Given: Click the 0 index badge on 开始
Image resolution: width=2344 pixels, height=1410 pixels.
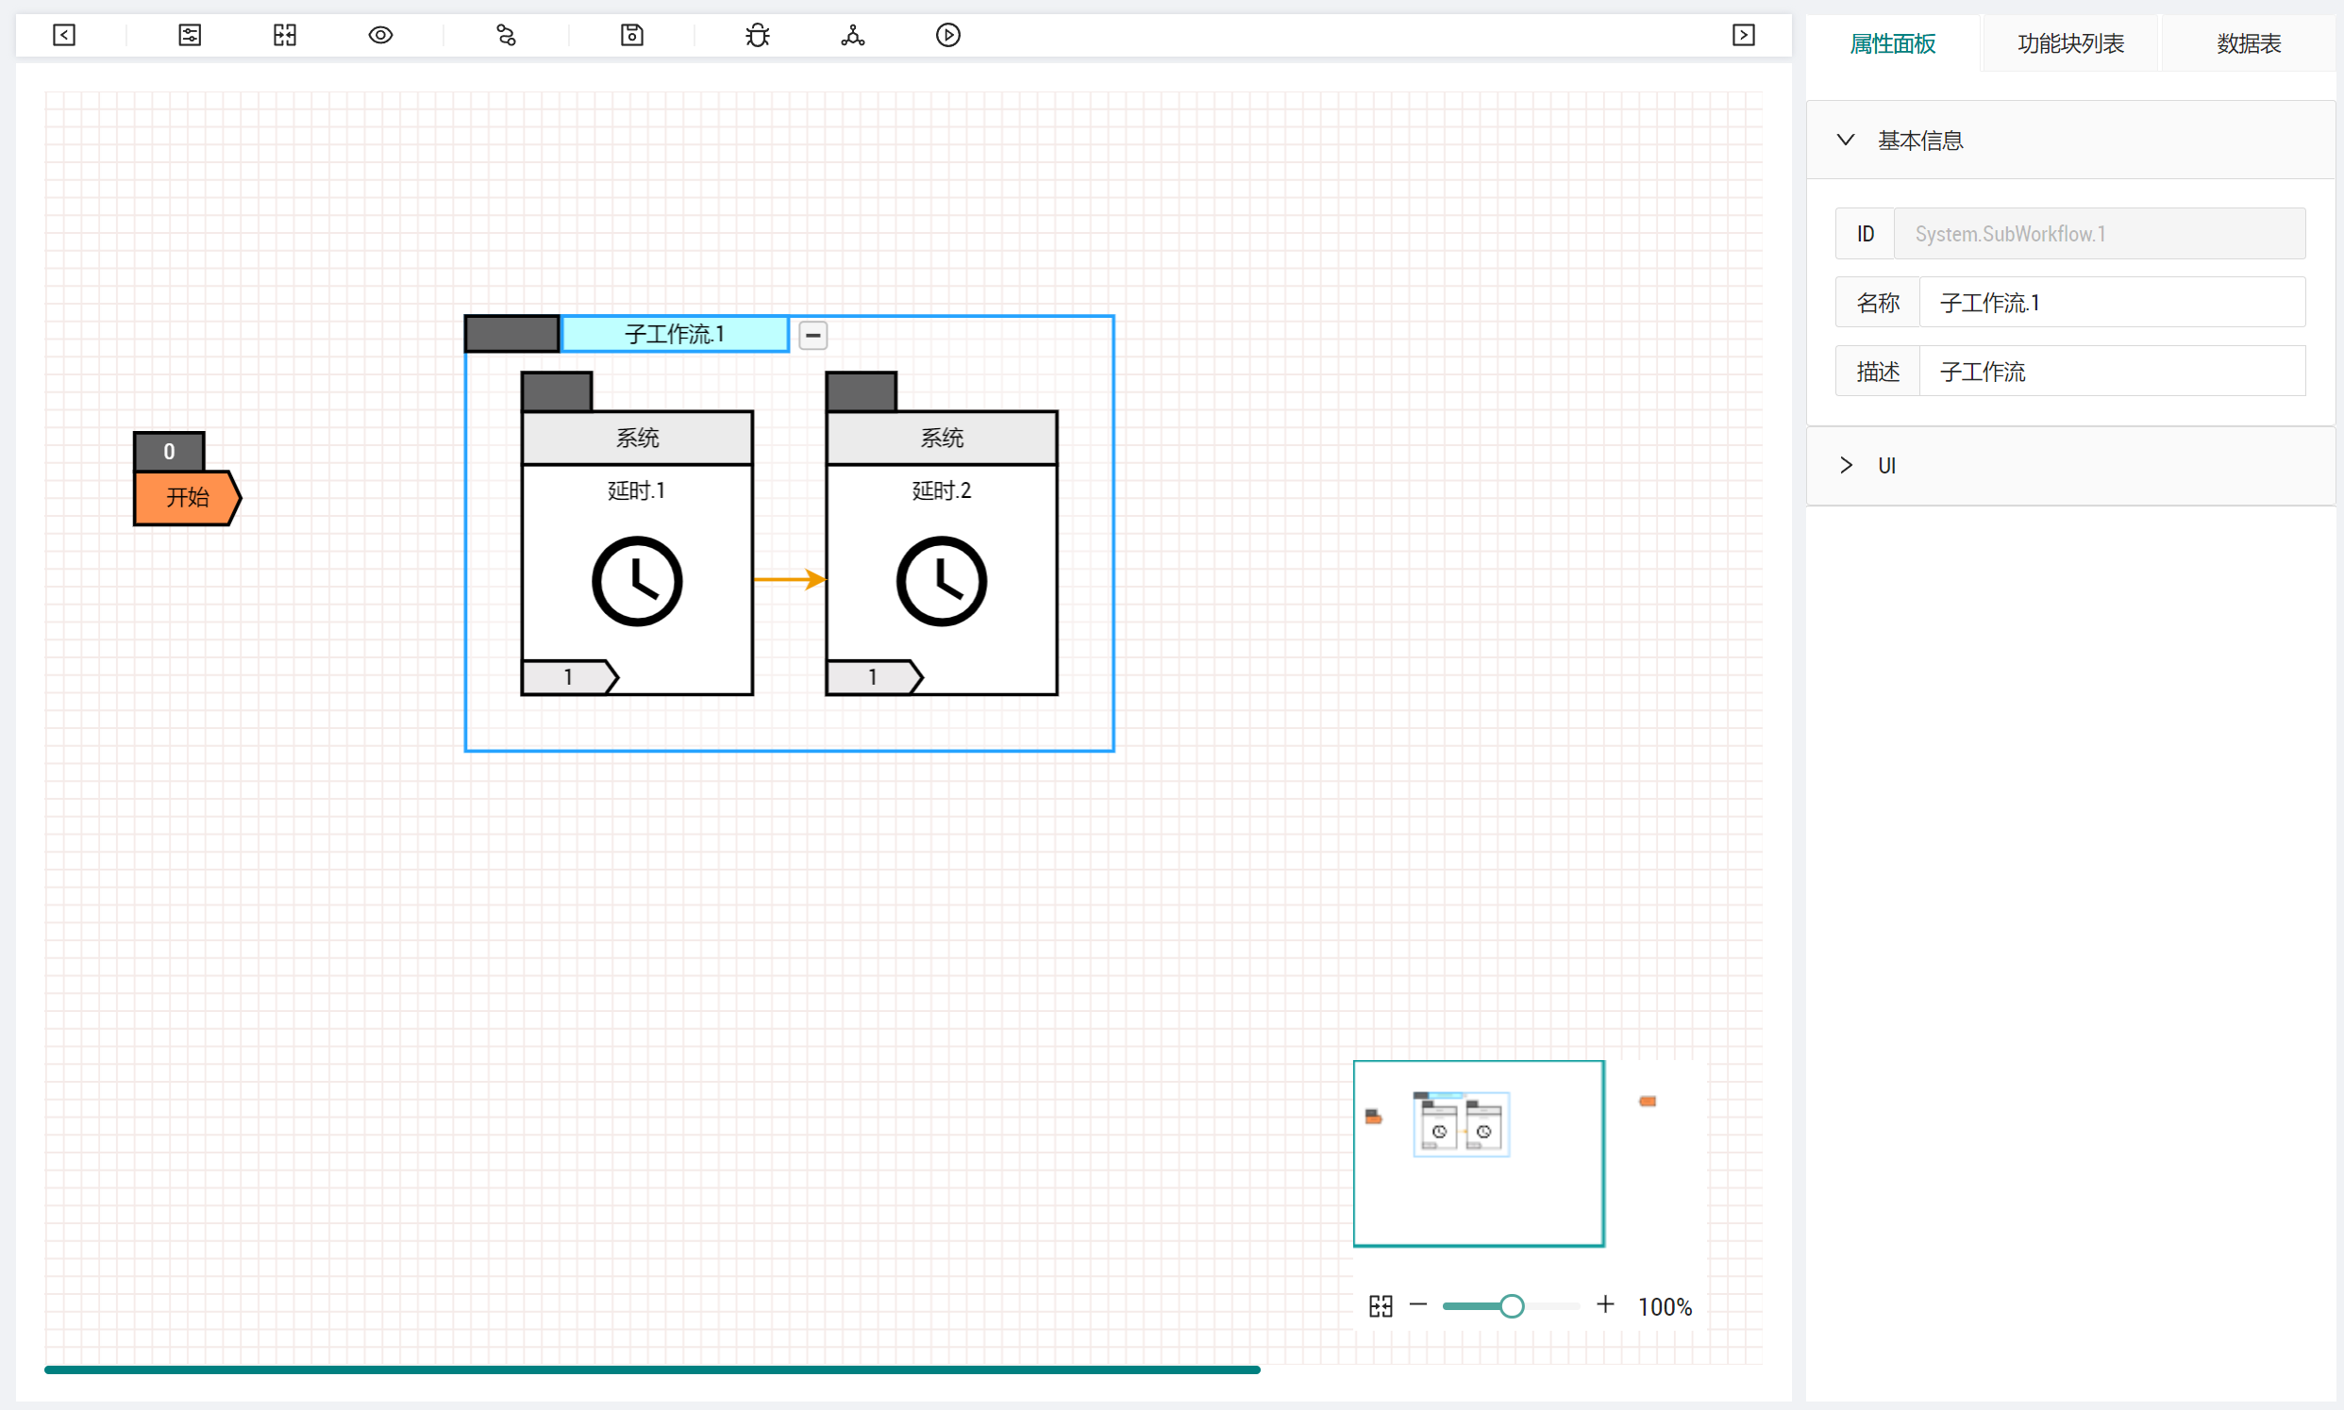Looking at the screenshot, I should [x=169, y=452].
